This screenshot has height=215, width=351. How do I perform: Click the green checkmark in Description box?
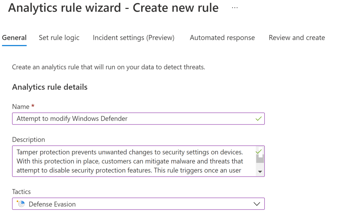[258, 151]
